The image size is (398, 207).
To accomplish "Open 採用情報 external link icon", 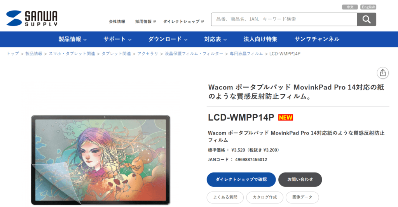I will [x=155, y=21].
